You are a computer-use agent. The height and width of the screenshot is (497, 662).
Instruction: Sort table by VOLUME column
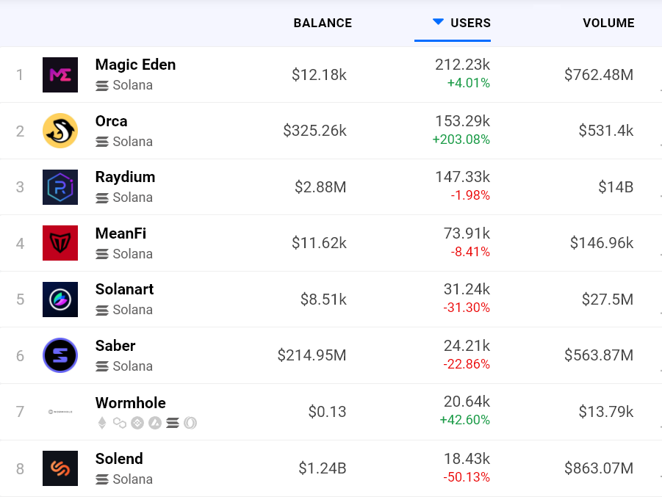coord(608,23)
